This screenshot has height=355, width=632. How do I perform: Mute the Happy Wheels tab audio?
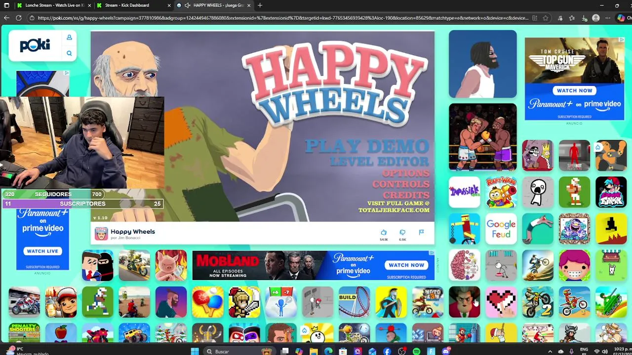pyautogui.click(x=187, y=5)
